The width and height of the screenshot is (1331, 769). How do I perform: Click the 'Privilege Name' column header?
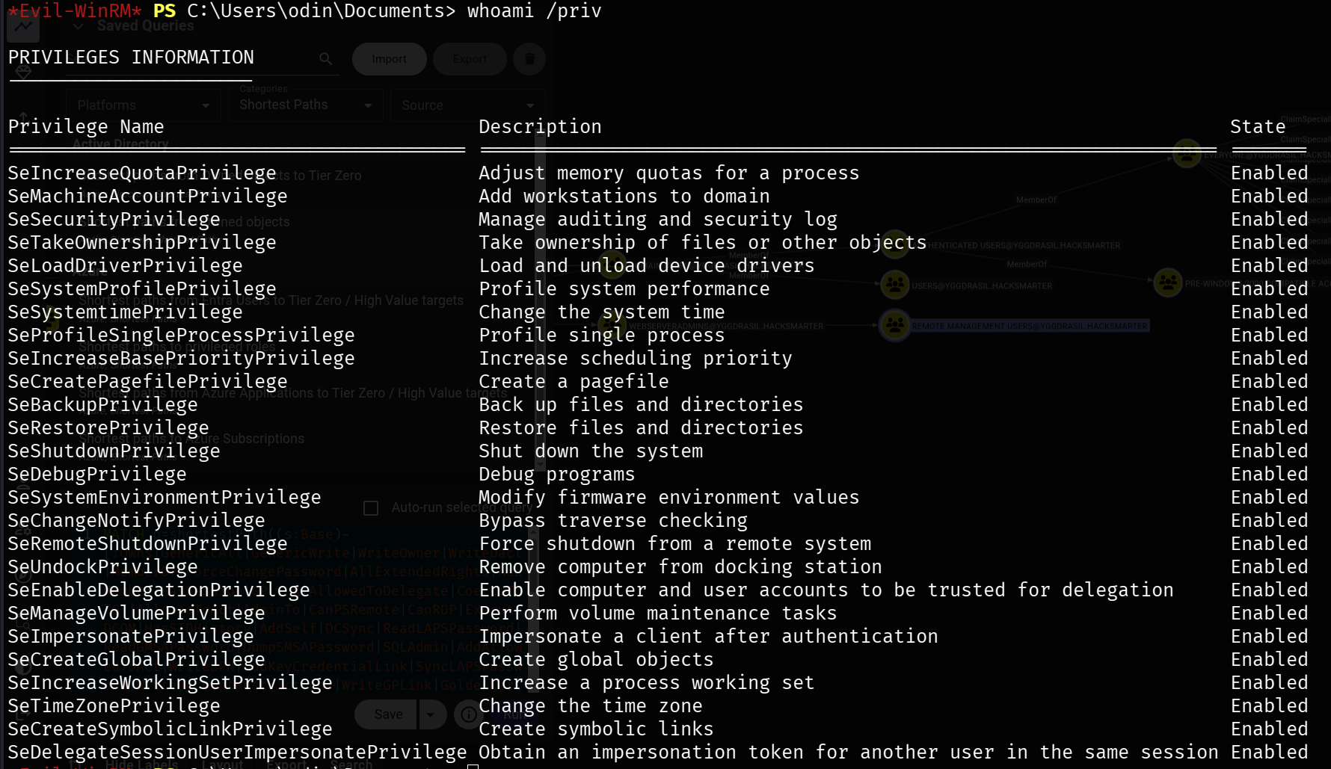point(86,127)
